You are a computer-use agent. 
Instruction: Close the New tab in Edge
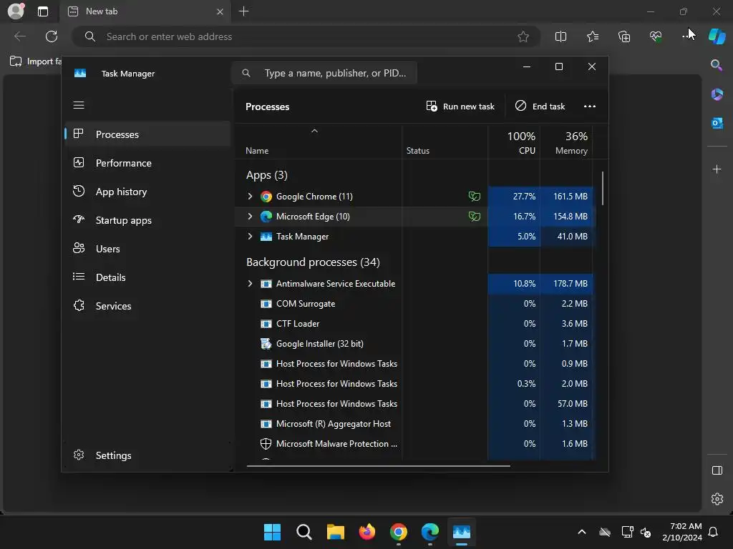220,11
